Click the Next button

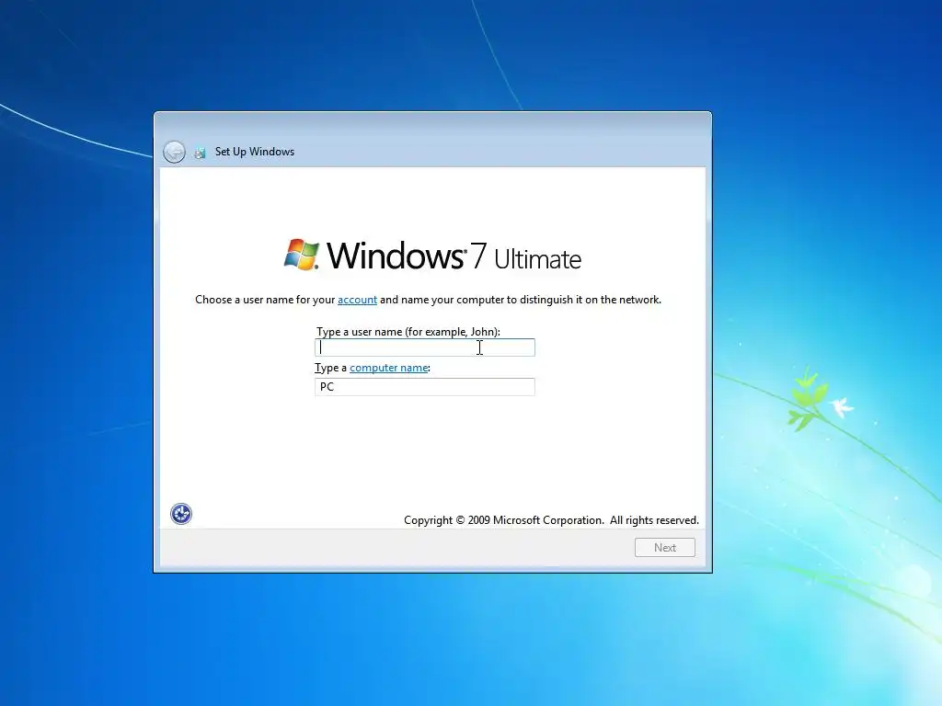coord(665,548)
